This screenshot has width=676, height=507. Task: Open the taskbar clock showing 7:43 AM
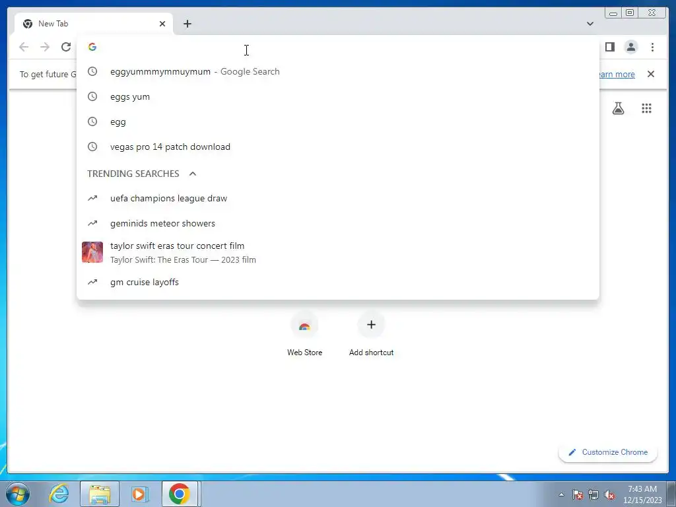pos(642,494)
